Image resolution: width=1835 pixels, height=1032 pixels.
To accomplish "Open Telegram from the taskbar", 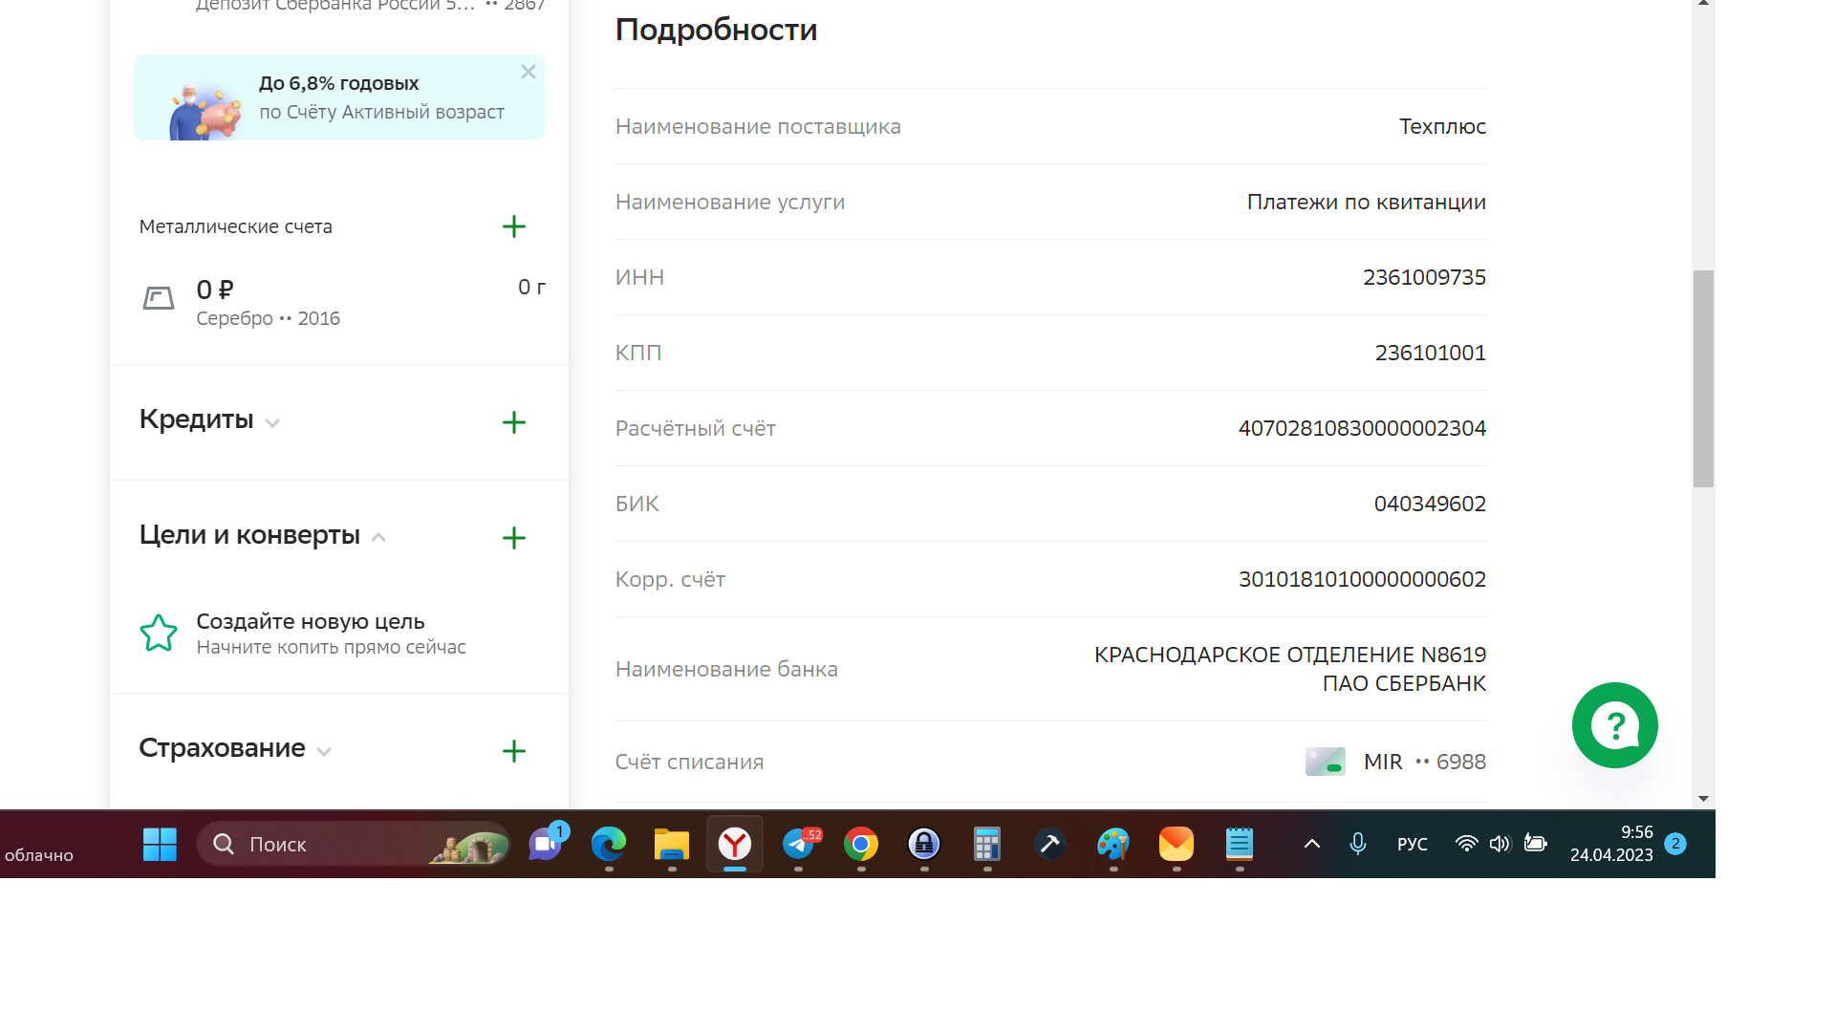I will (x=799, y=845).
